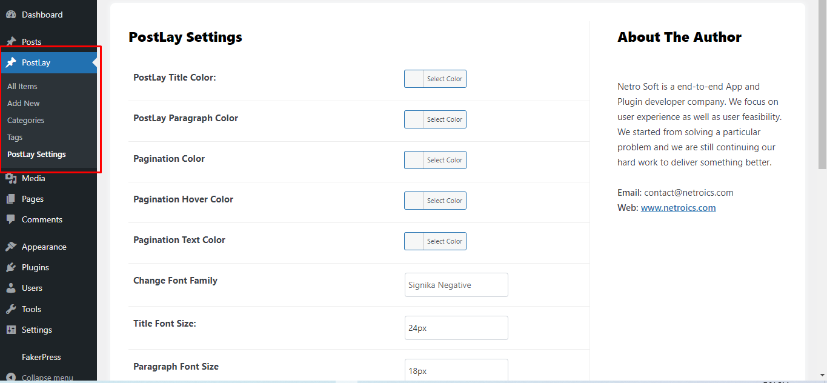
Task: Open the Categories submenu item
Action: [x=26, y=120]
